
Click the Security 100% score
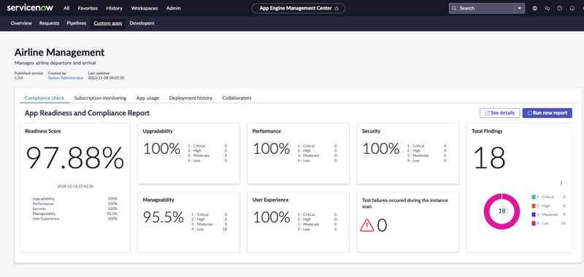coord(380,149)
